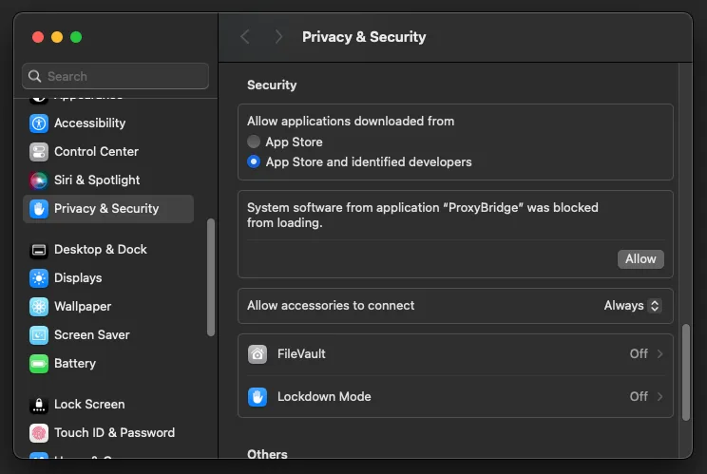Open Siri & Spotlight icon

pyautogui.click(x=39, y=180)
